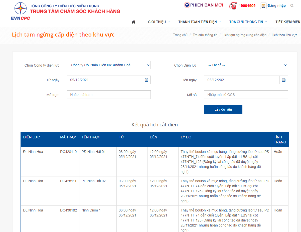Click the user avatar icon beside Đăng nhập
301x232 pixels.
pos(263,6)
